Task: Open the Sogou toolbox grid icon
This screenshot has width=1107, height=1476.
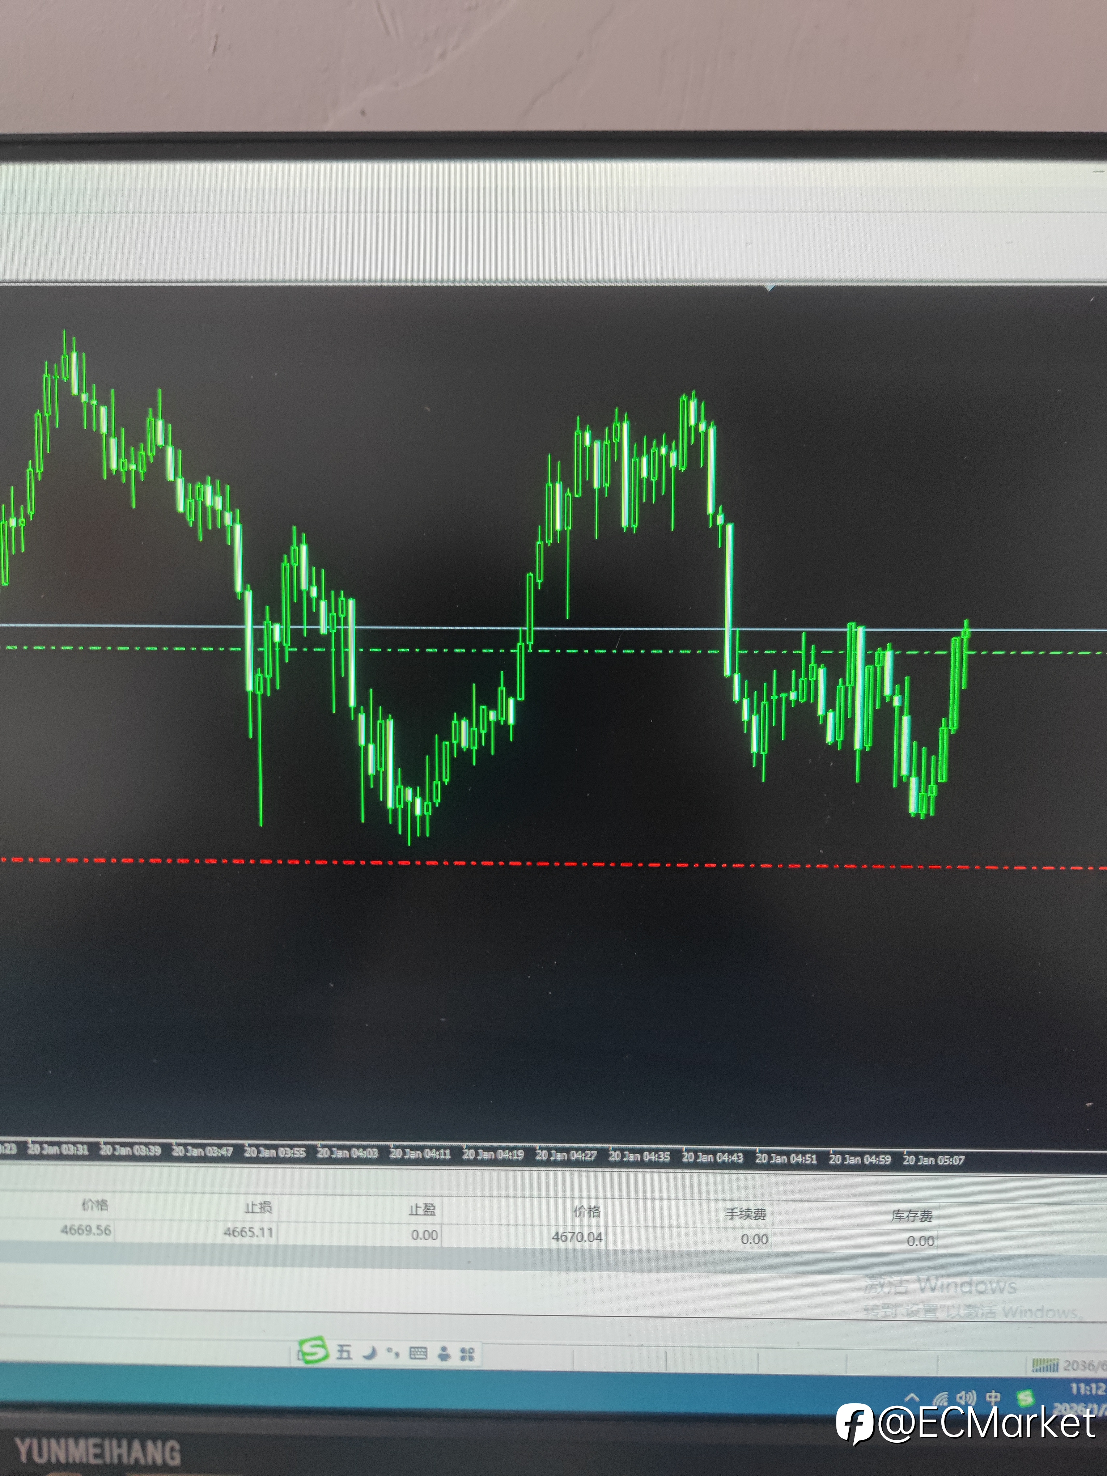Action: point(468,1354)
